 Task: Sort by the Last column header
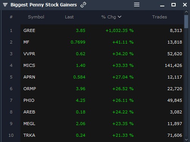click(x=69, y=17)
